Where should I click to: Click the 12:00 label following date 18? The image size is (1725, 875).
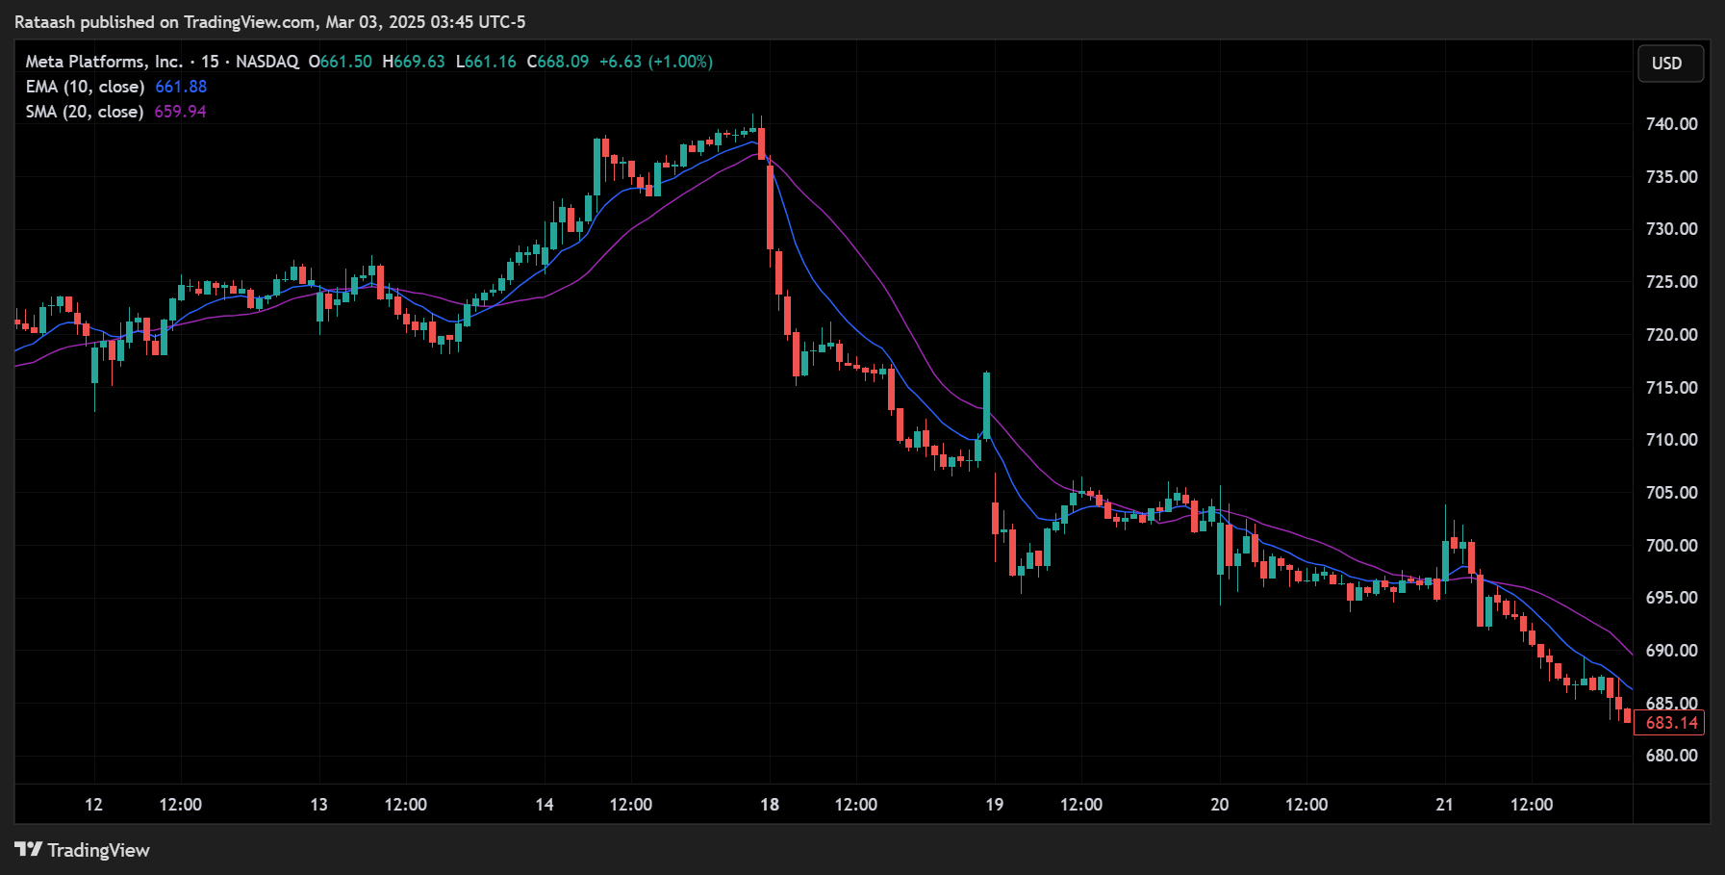(x=856, y=805)
